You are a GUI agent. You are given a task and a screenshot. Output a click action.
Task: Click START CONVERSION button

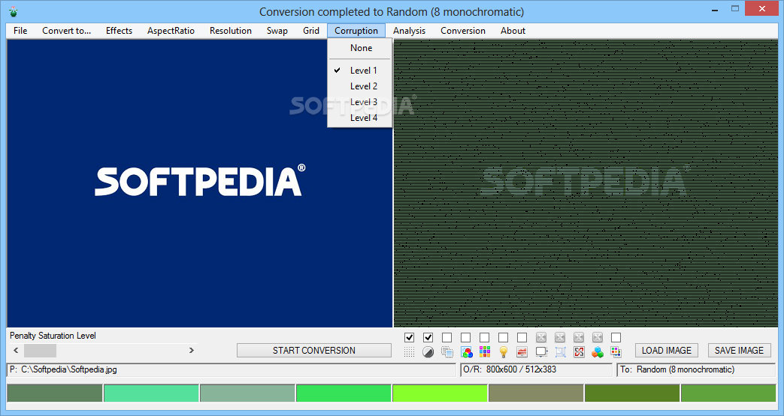[314, 351]
